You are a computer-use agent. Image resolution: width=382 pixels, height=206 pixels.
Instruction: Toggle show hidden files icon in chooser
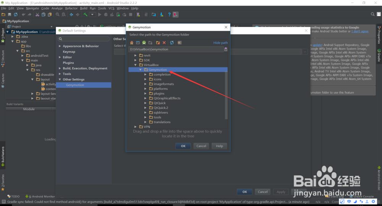point(180,43)
